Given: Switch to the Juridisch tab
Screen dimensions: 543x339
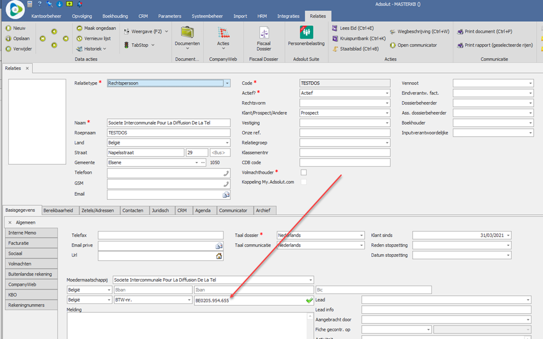Looking at the screenshot, I should [x=160, y=210].
